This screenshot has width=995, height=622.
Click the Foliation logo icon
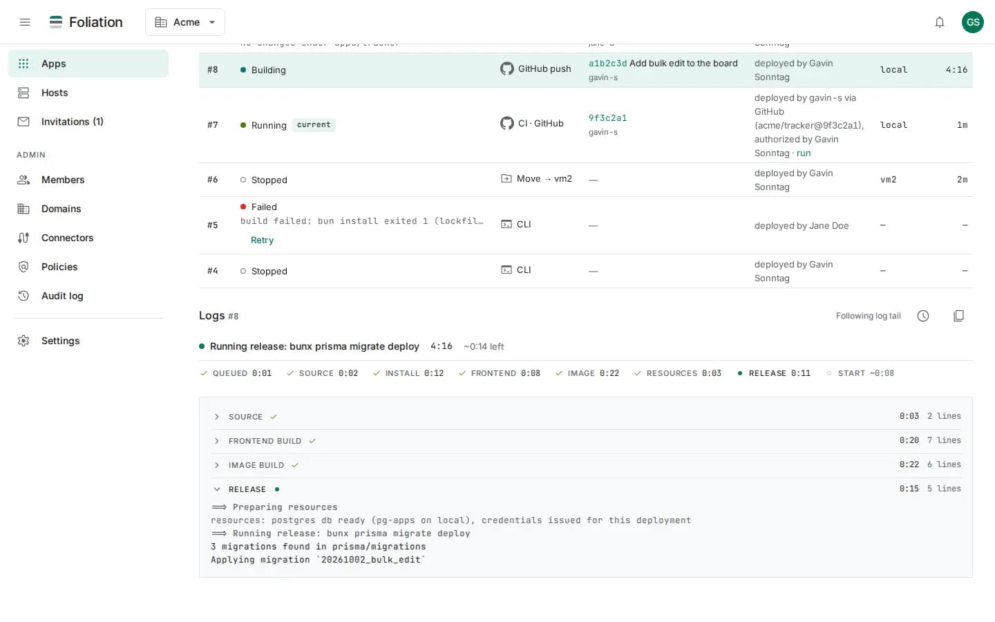click(x=56, y=22)
